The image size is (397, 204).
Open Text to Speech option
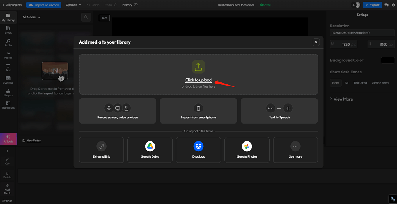point(279,111)
